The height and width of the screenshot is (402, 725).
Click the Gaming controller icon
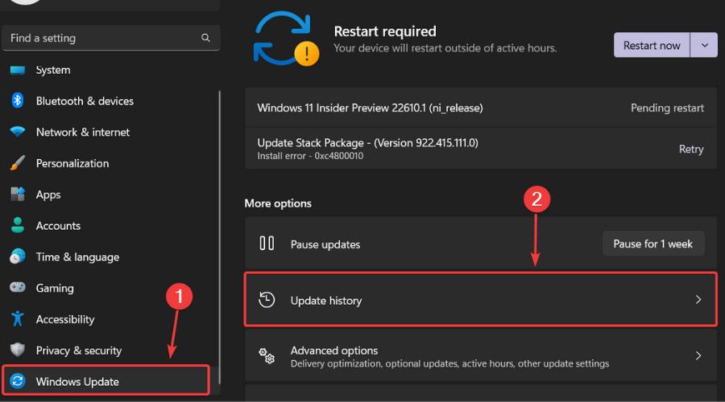[18, 288]
